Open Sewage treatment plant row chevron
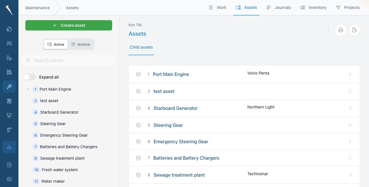The width and height of the screenshot is (369, 187). pyautogui.click(x=350, y=175)
